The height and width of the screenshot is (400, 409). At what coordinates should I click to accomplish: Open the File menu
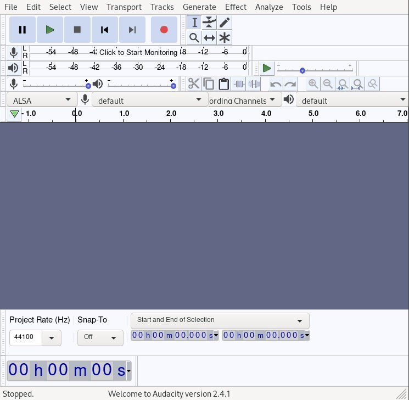[11, 7]
